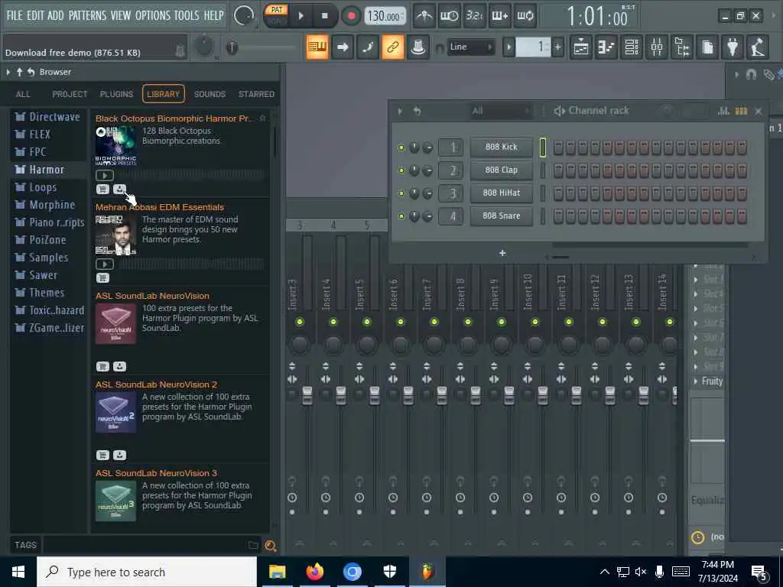Enable overdub blend recording icon

pos(500,16)
